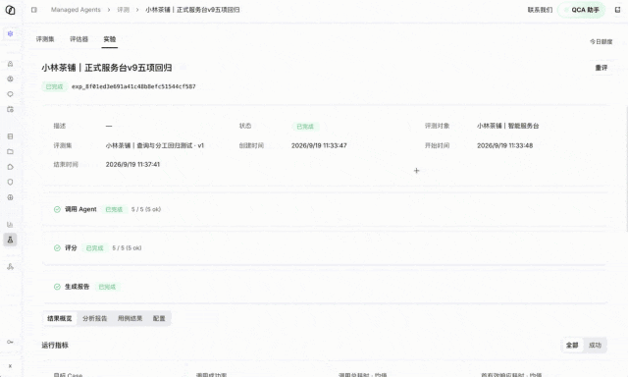The height and width of the screenshot is (377, 628).
Task: Select the active flask experiment sidebar icon
Action: click(x=11, y=240)
